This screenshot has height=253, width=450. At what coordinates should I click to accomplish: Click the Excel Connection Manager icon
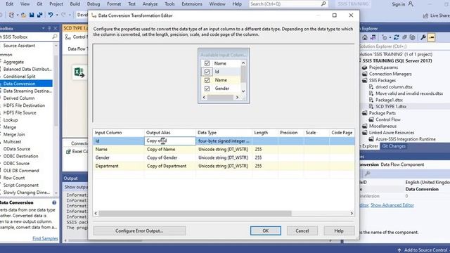click(x=68, y=152)
